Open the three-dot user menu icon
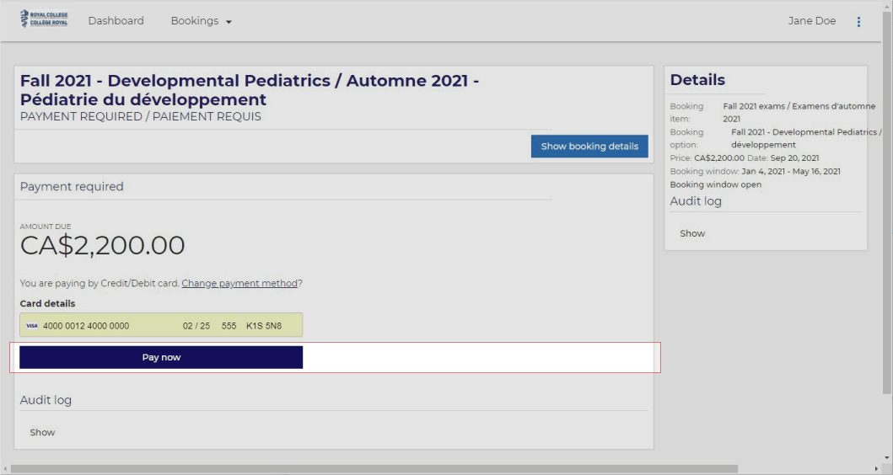Viewport: 893px width, 475px height. point(858,22)
